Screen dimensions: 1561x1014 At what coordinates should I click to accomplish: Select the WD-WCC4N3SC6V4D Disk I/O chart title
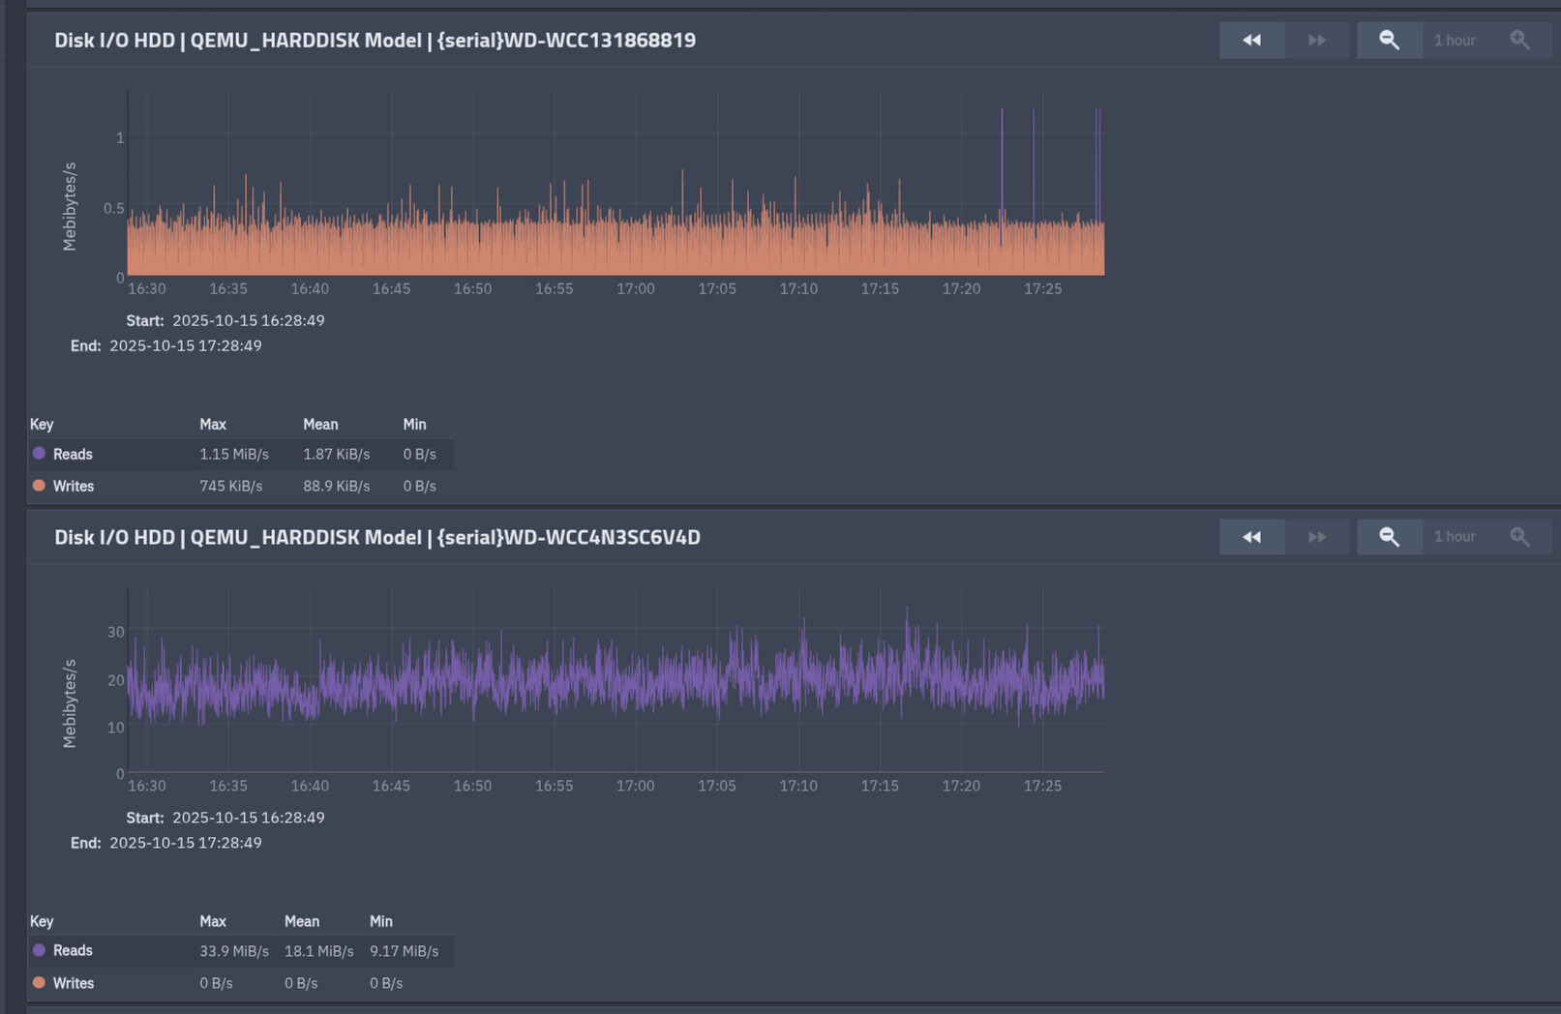click(x=376, y=537)
